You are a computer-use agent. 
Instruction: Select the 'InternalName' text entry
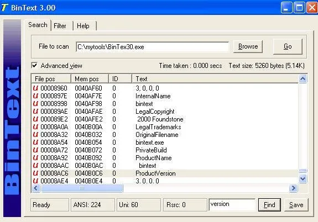coord(153,96)
